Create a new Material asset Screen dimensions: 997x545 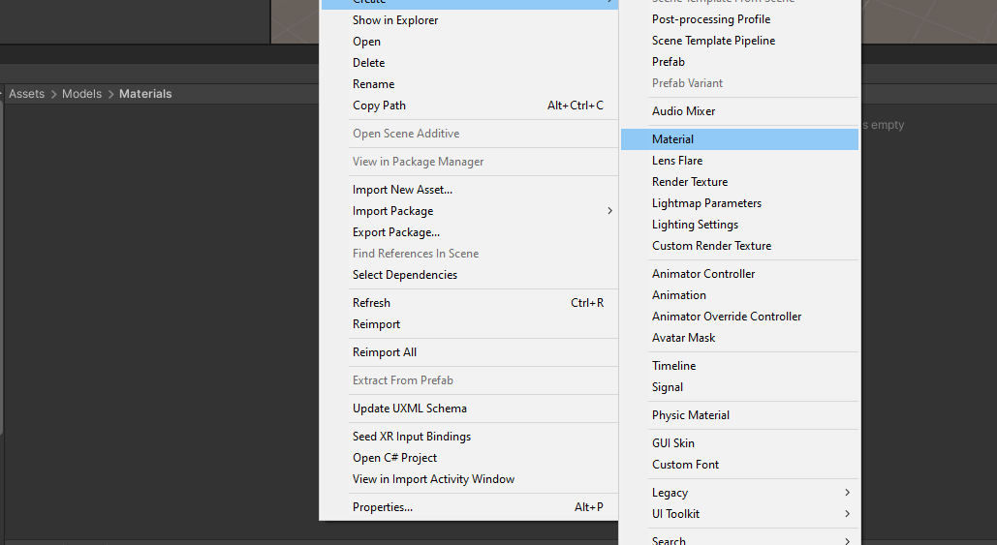pos(672,139)
